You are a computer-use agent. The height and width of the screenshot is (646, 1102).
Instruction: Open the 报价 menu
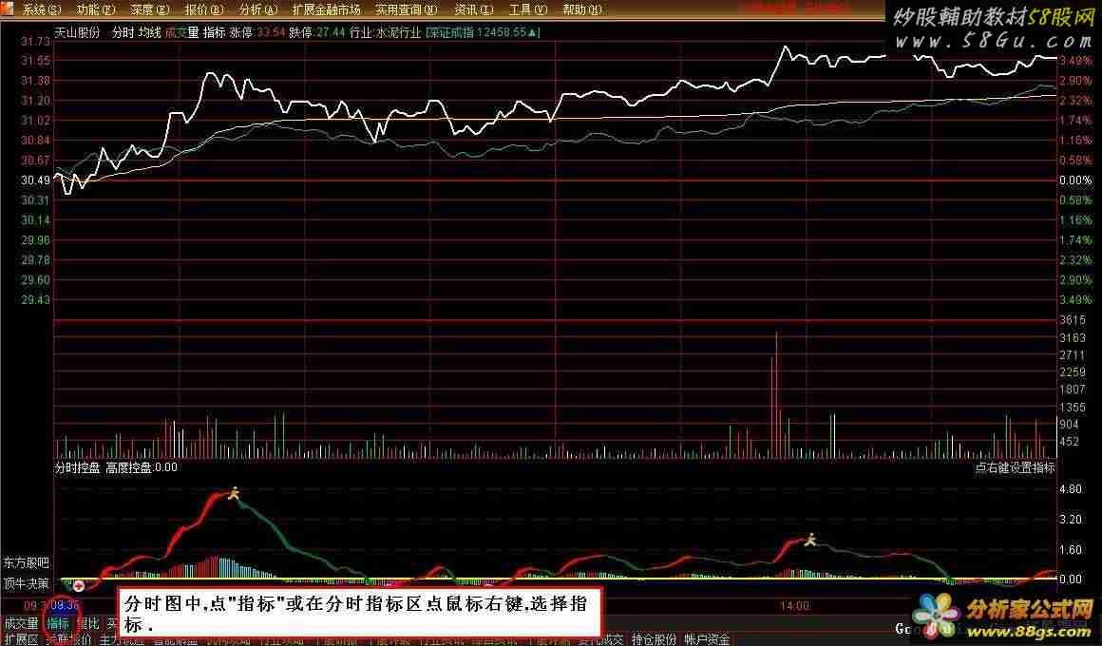click(204, 9)
